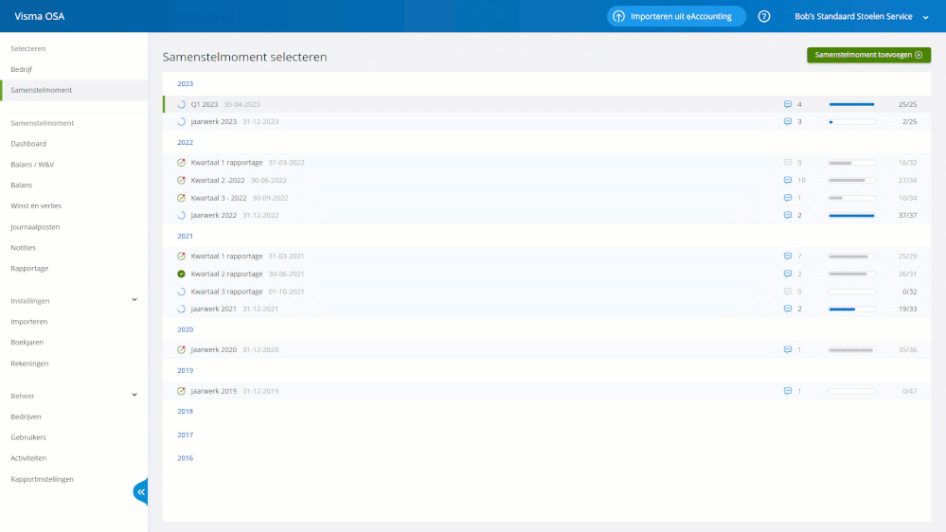
Task: Open comments icon for Kwartaal 2 -2022
Action: click(x=787, y=181)
